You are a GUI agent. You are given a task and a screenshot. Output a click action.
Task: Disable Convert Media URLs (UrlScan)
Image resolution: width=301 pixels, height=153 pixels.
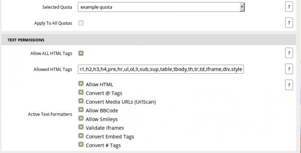point(81,101)
